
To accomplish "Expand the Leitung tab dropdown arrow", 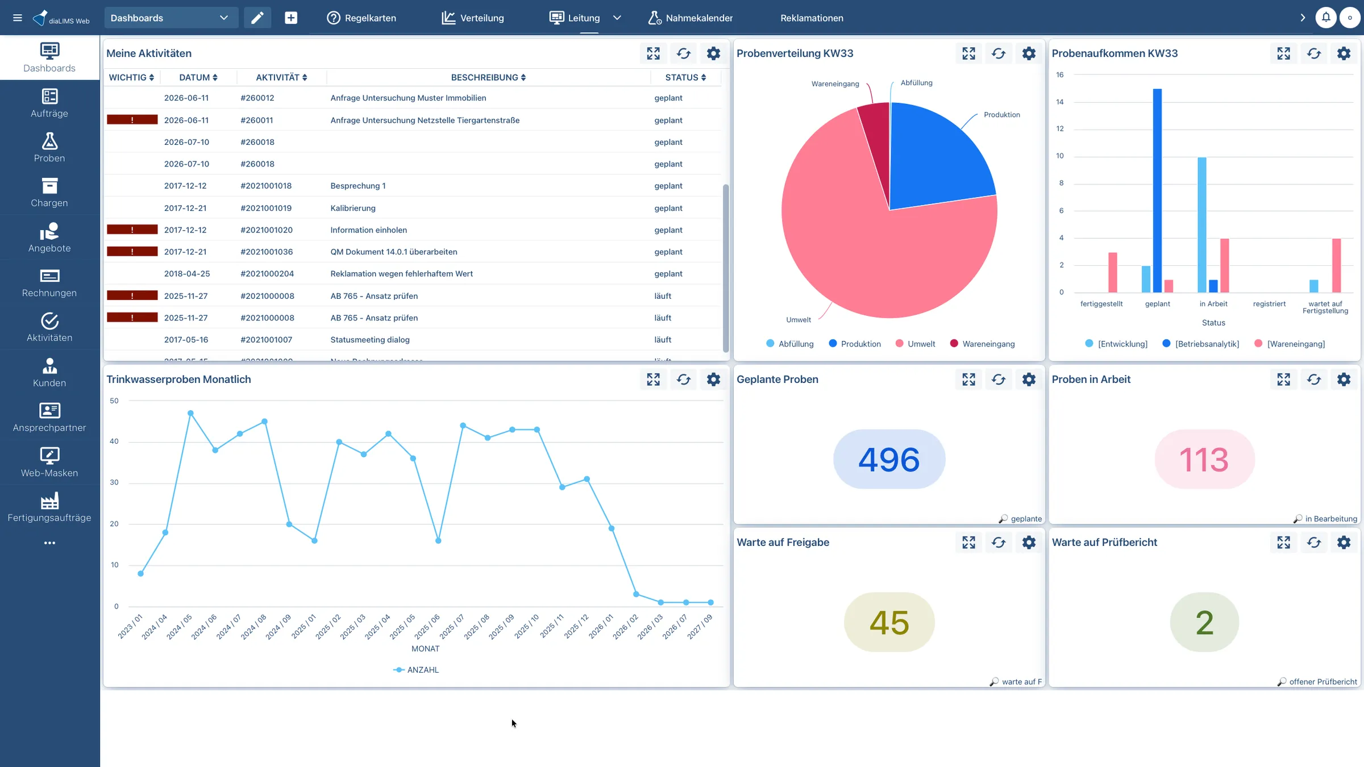I will (617, 18).
